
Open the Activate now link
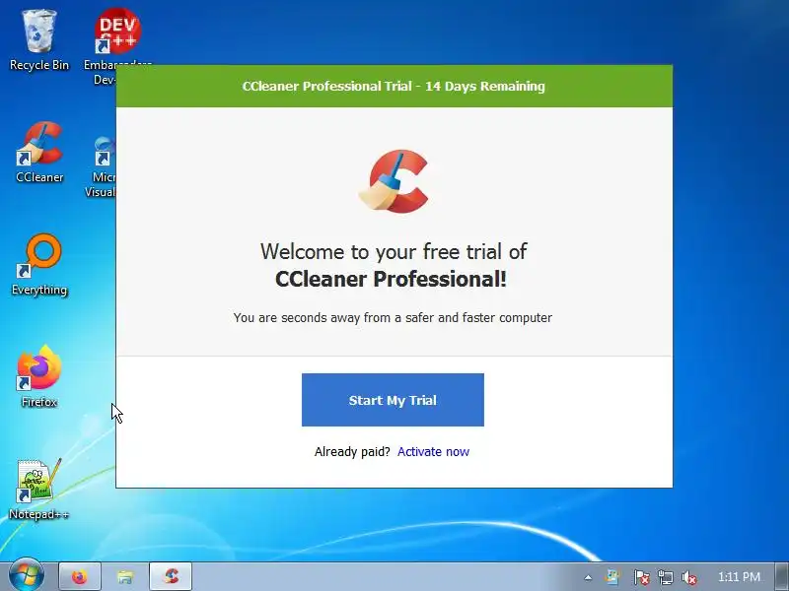[433, 451]
